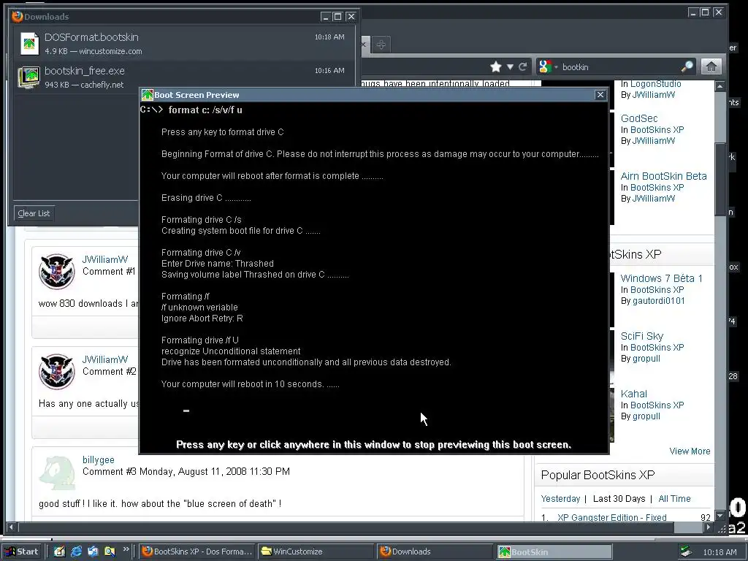This screenshot has width=748, height=561.
Task: Select DOSFormat.bootskin name in Downloads list
Action: pyautogui.click(x=91, y=37)
